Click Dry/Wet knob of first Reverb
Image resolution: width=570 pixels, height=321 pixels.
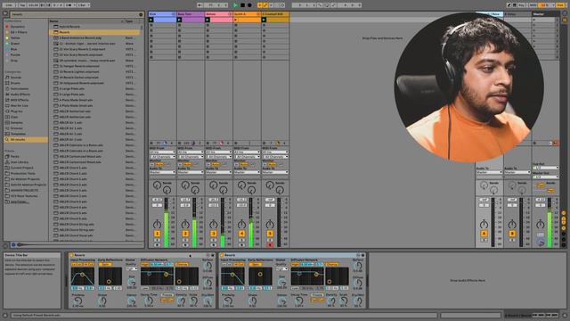(x=208, y=301)
